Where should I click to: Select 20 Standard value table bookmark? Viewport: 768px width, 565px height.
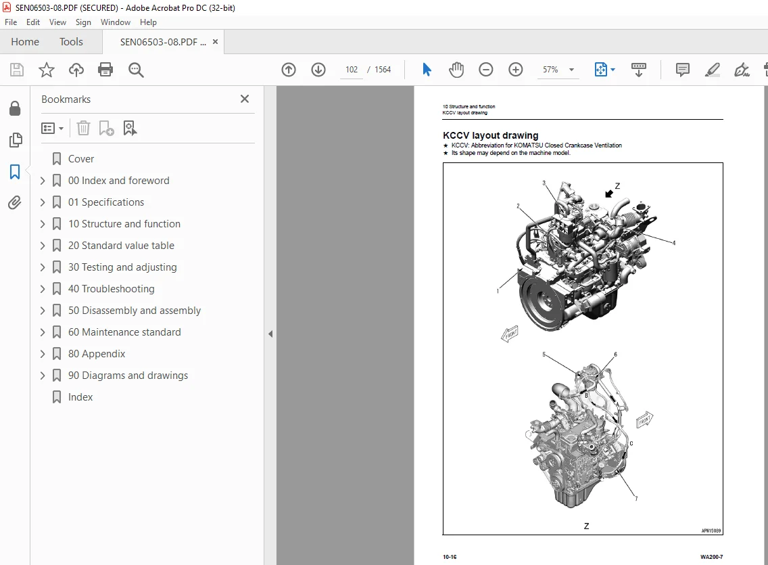(121, 246)
